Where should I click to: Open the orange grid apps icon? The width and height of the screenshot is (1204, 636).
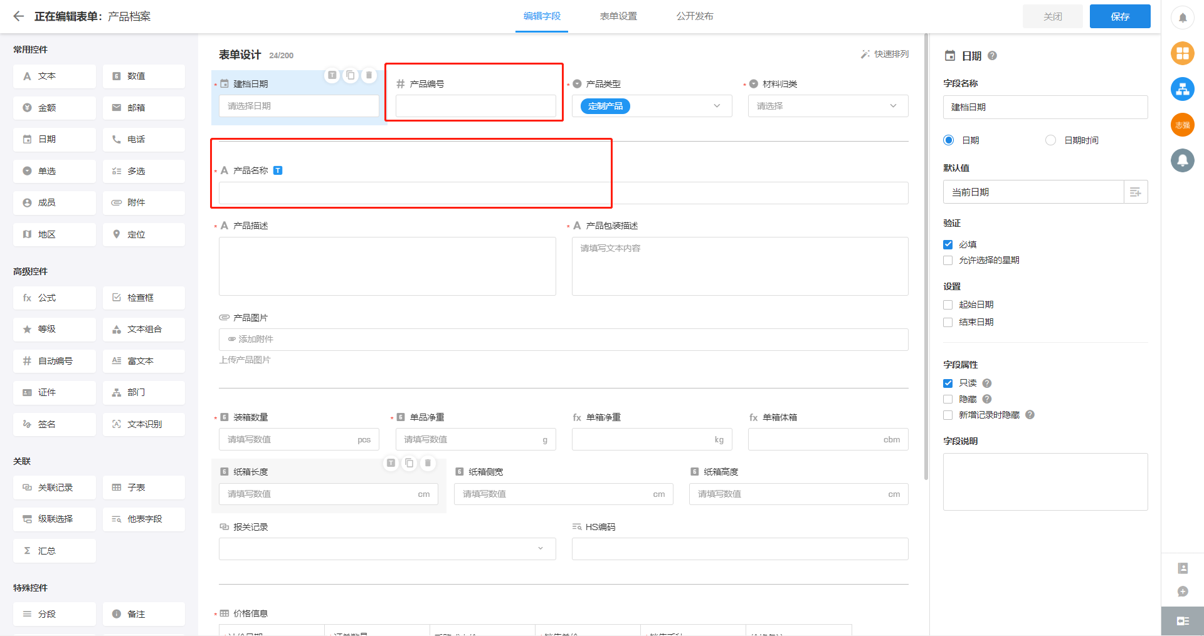[x=1183, y=53]
